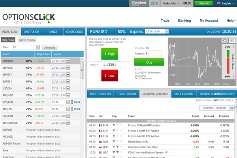The image size is (237, 158).
Task: Open the calendar date picker icon
Action: click(232, 108)
